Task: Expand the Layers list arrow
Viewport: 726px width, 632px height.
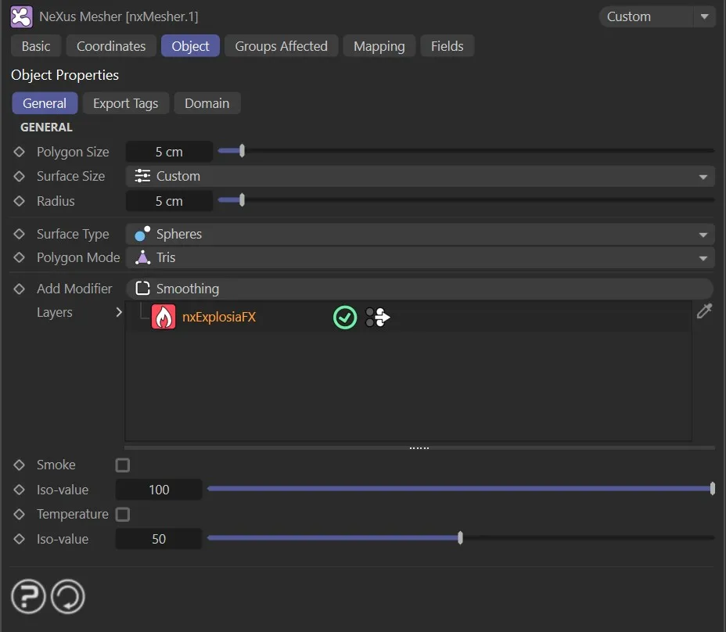Action: click(119, 312)
